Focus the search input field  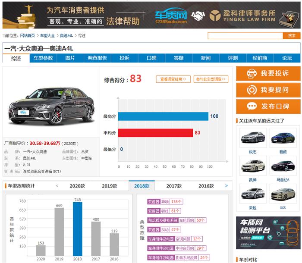(245, 36)
